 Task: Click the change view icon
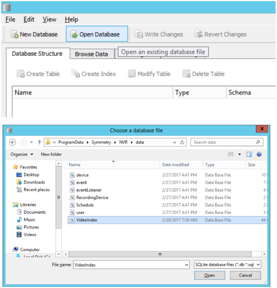pos(231,154)
